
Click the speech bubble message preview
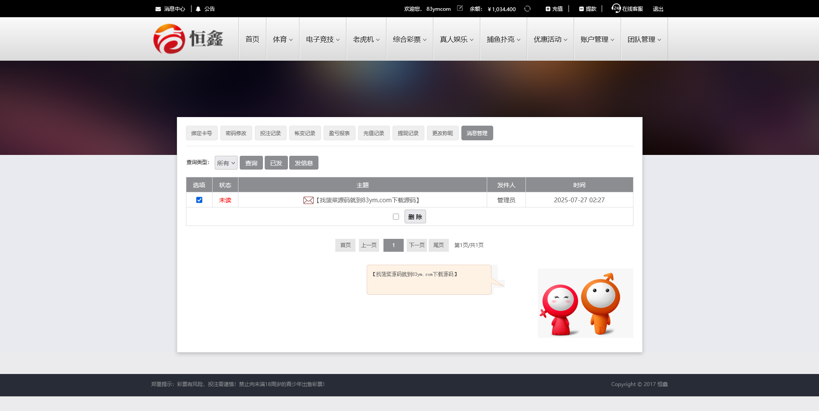[429, 280]
